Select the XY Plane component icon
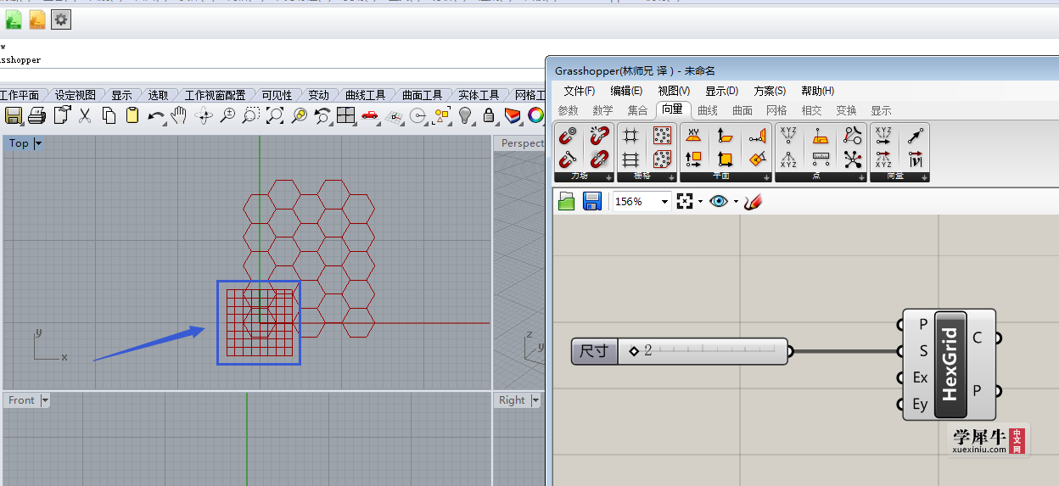 (693, 136)
